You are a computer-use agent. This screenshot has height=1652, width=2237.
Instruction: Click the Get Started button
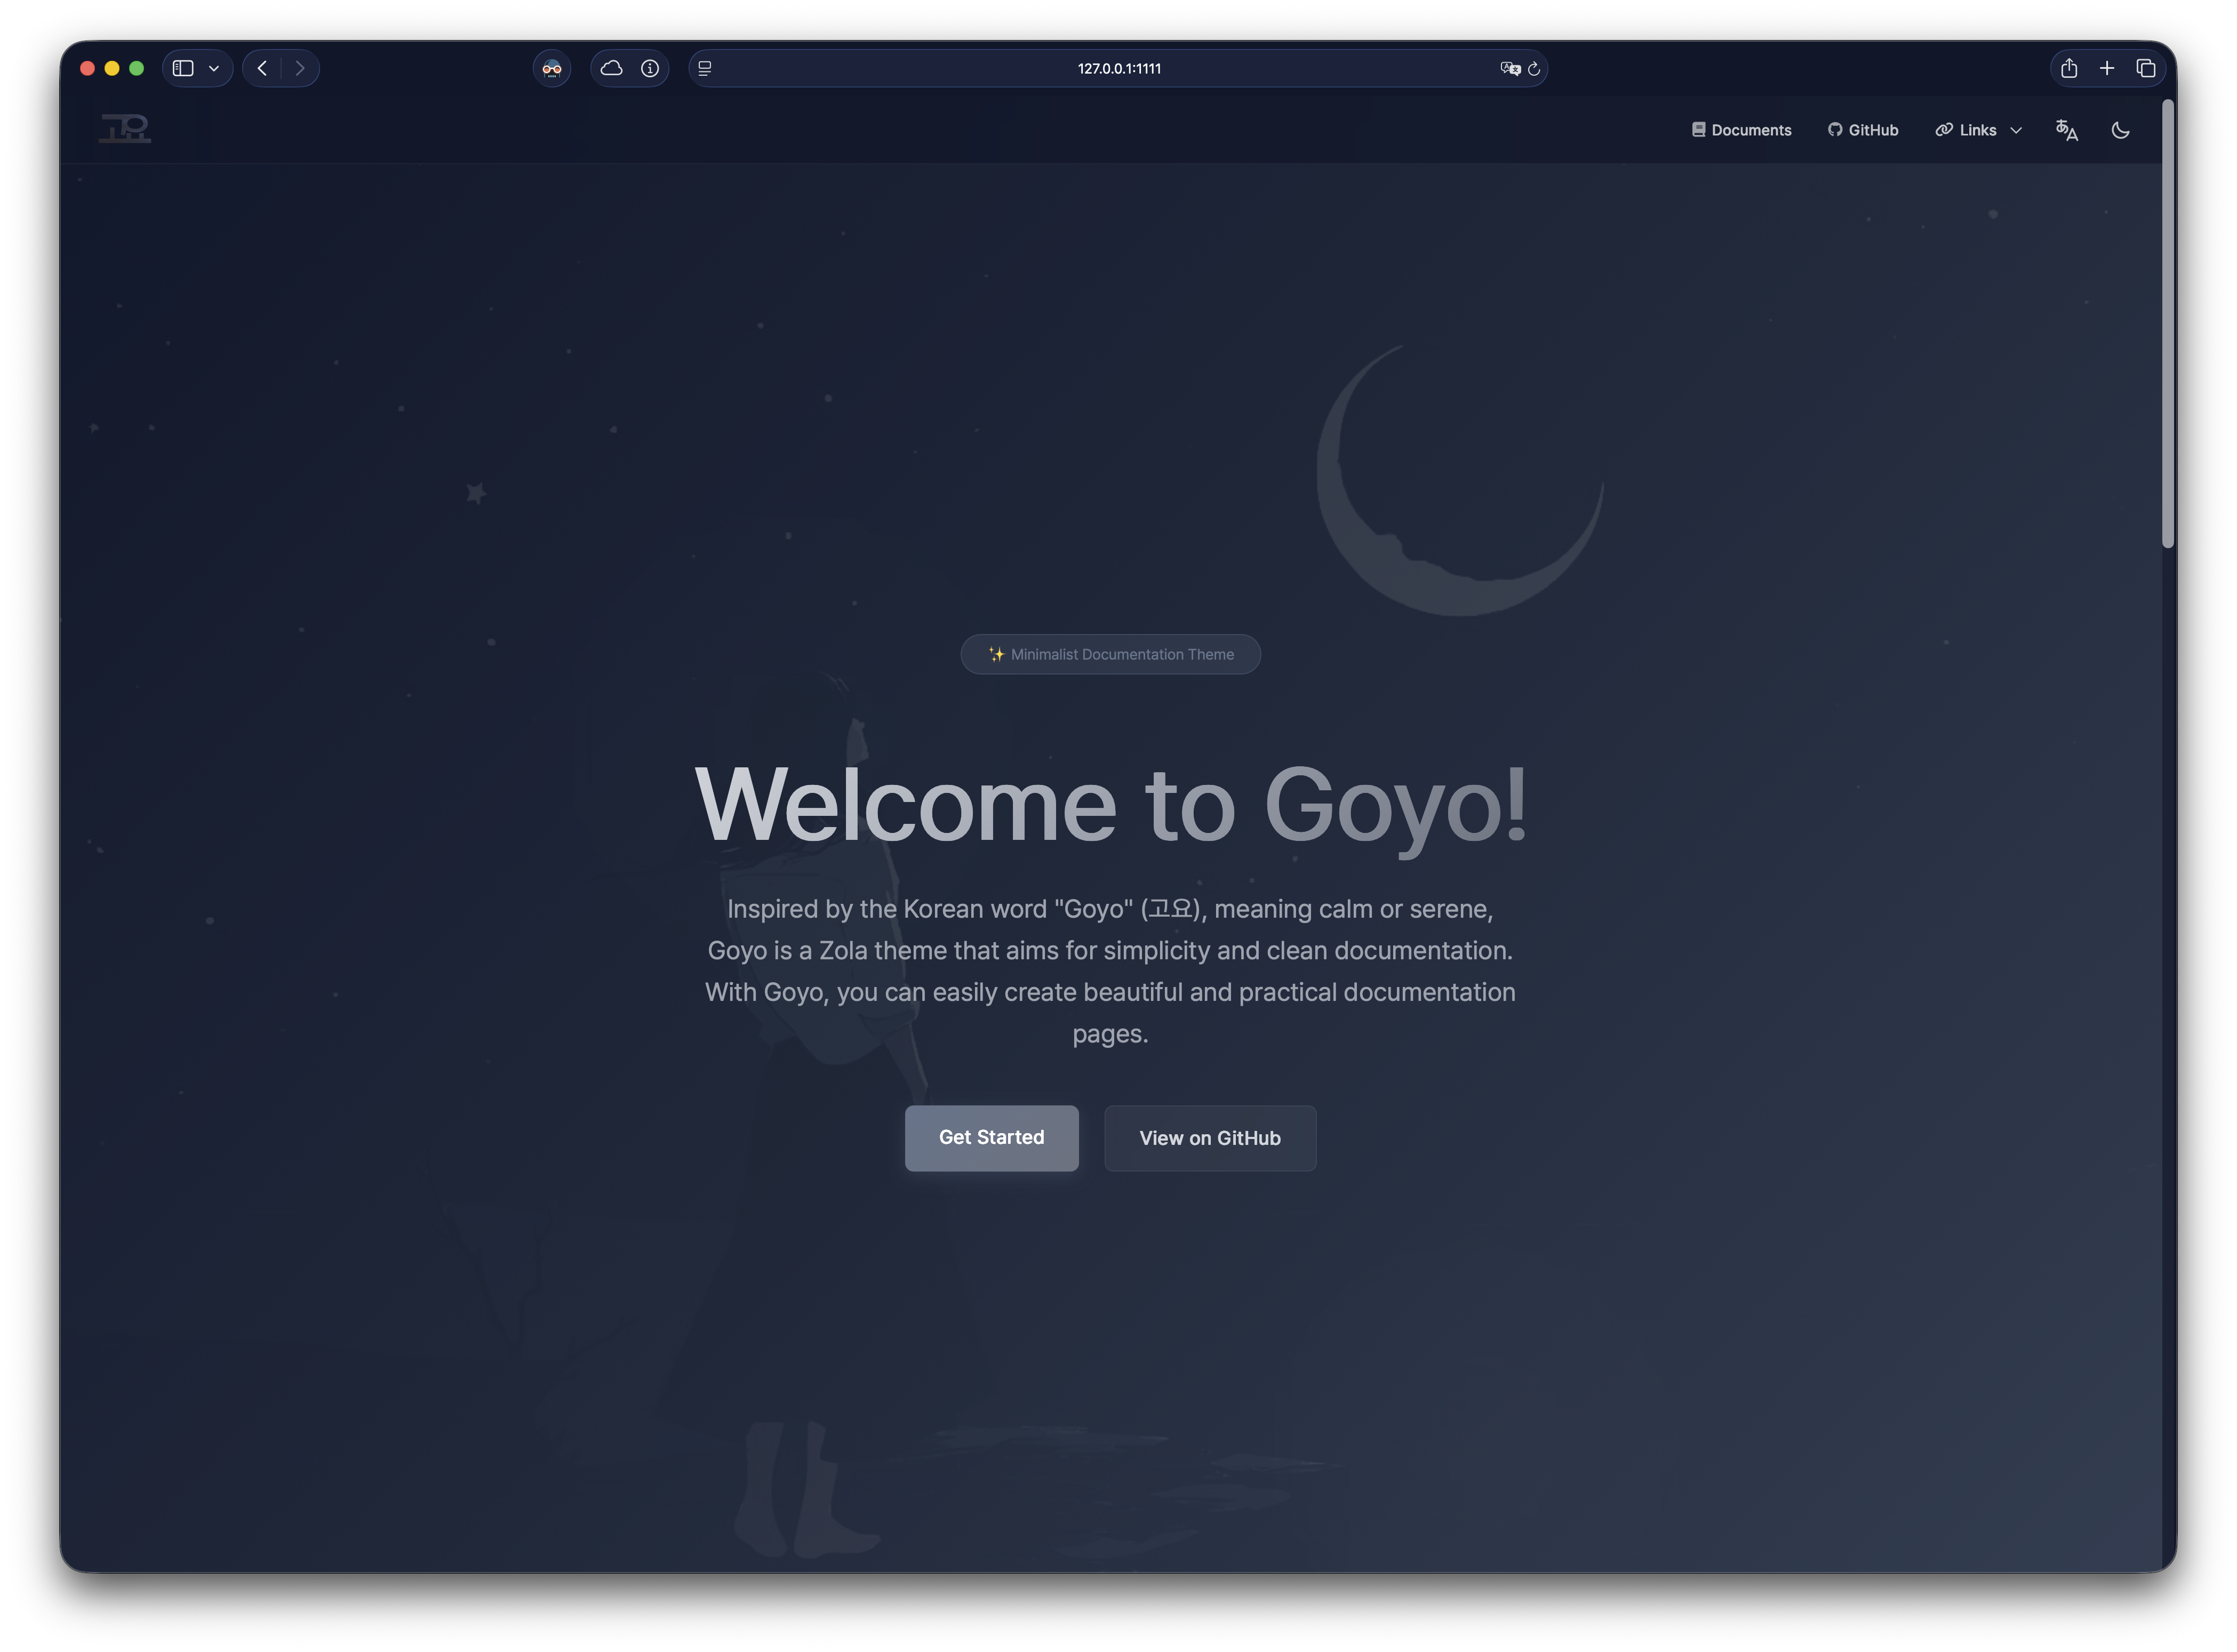coord(991,1137)
